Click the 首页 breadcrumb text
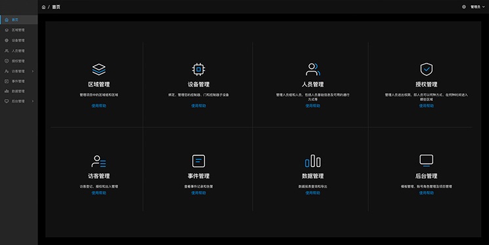 tap(56, 7)
